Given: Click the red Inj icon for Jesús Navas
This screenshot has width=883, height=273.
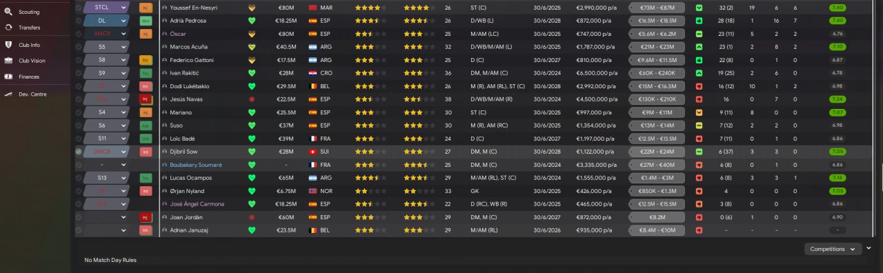Looking at the screenshot, I should tap(146, 99).
